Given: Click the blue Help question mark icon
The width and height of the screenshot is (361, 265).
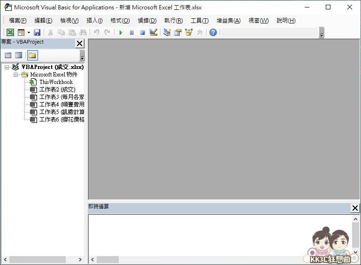Looking at the screenshot, I should (x=213, y=32).
